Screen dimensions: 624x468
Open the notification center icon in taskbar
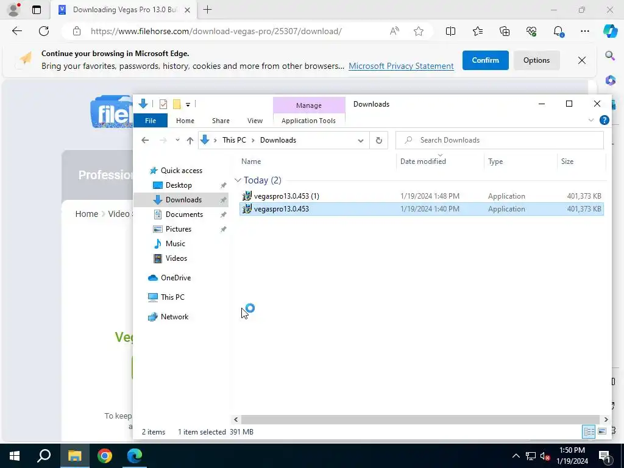point(604,456)
